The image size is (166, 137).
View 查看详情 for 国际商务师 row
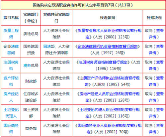[x=156, y=129]
